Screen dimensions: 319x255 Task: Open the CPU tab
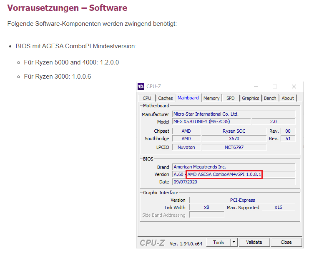point(147,98)
